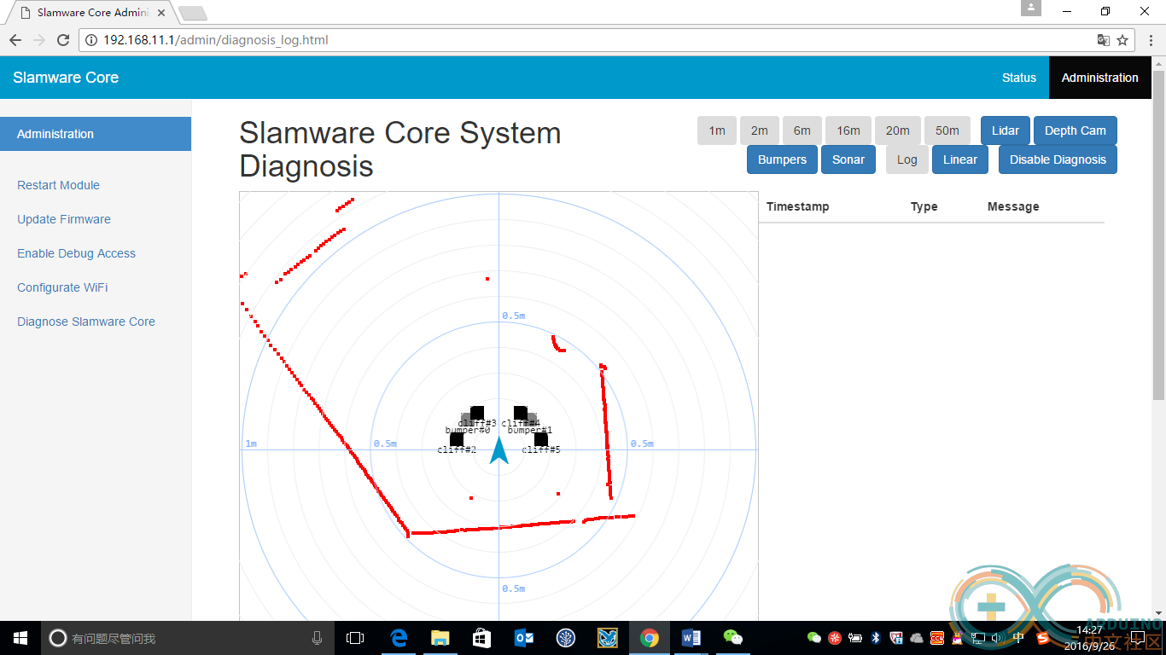
Task: Toggle the Lidar layer
Action: click(x=1006, y=130)
